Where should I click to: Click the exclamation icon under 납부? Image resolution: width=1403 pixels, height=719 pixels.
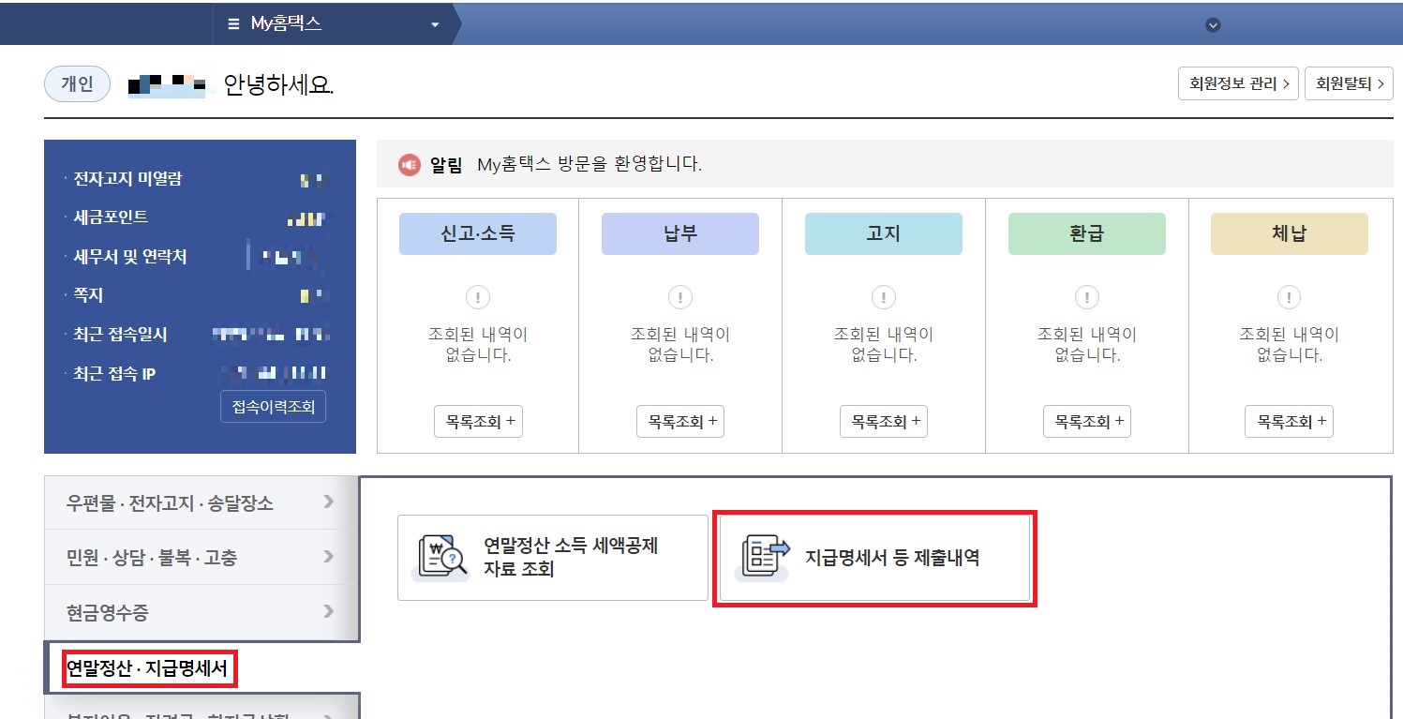click(x=679, y=297)
